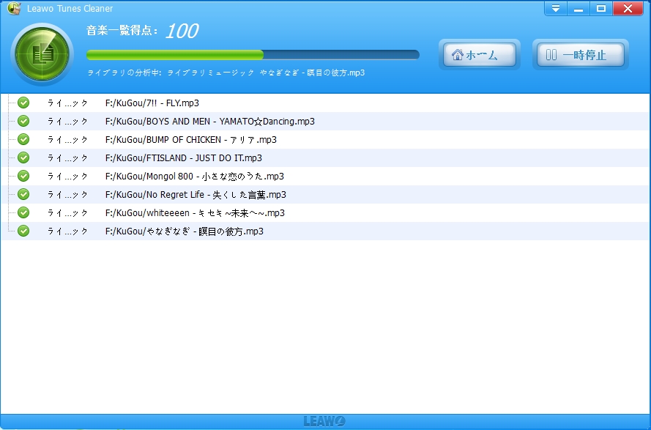Click ライ…ック label in the whiteeeen row
This screenshot has width=651, height=430.
[67, 212]
